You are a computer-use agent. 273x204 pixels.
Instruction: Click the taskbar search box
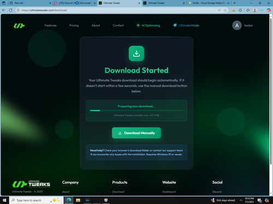tap(37, 200)
